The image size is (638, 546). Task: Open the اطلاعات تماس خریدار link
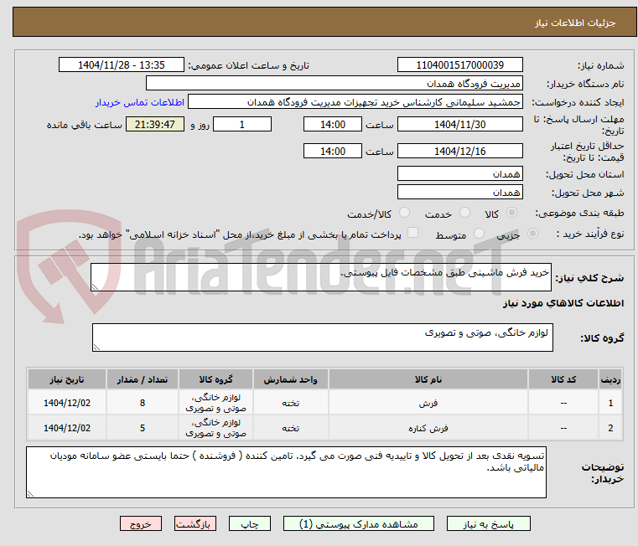point(140,102)
